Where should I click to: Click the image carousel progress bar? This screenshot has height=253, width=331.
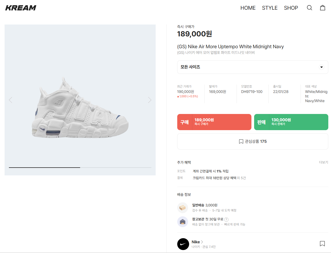(80, 167)
